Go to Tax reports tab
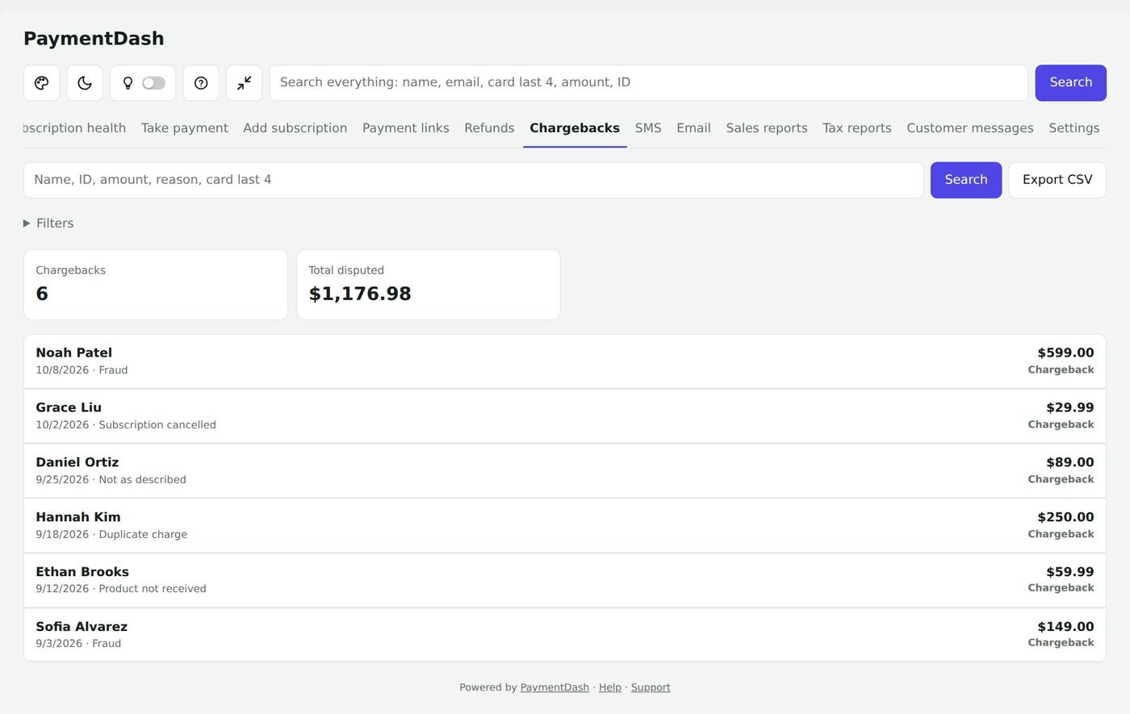 click(856, 128)
